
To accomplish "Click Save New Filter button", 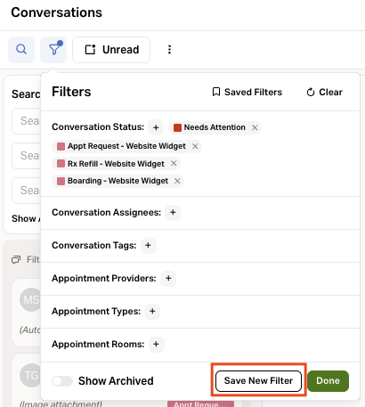I will (x=258, y=381).
